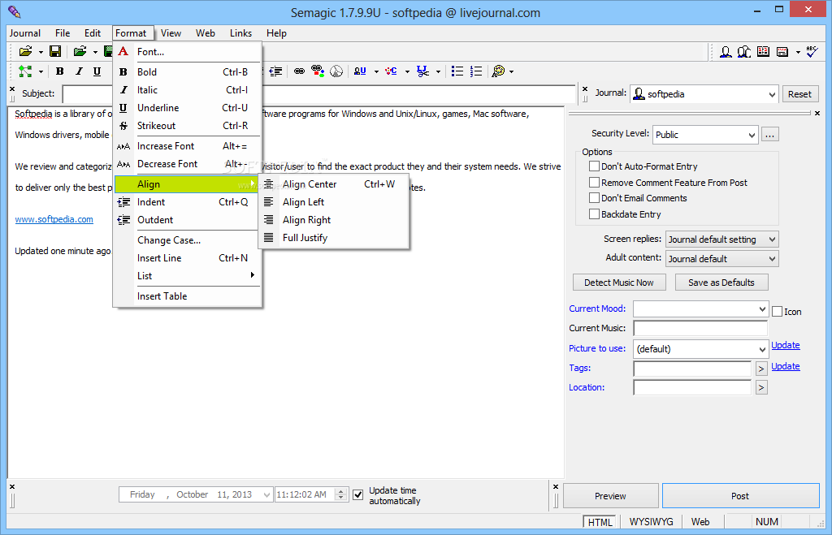This screenshot has width=832, height=535.
Task: Click the user info person icon
Action: point(726,51)
